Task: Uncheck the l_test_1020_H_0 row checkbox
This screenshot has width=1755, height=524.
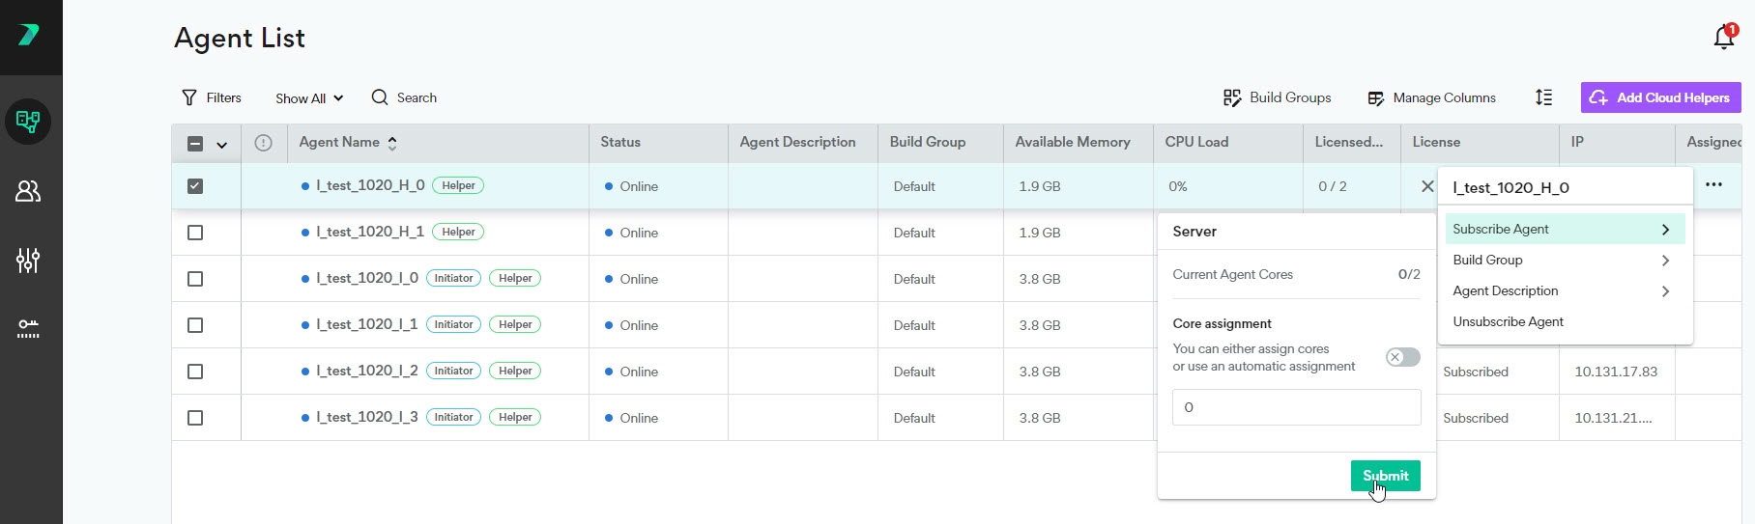Action: [195, 186]
